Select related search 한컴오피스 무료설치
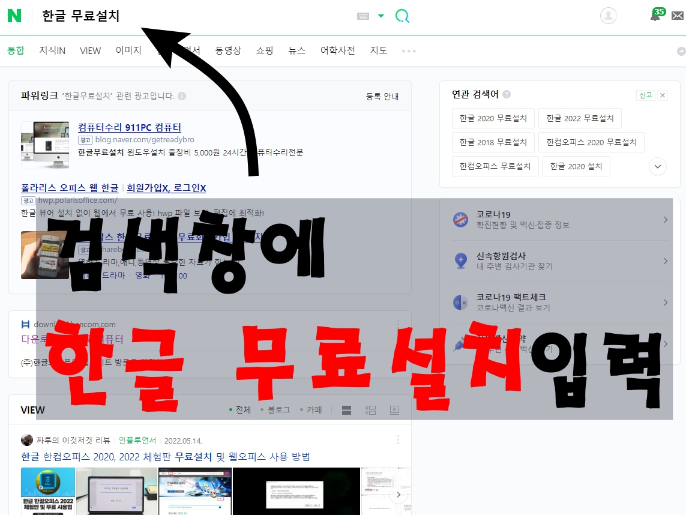Image resolution: width=686 pixels, height=515 pixels. (495, 166)
